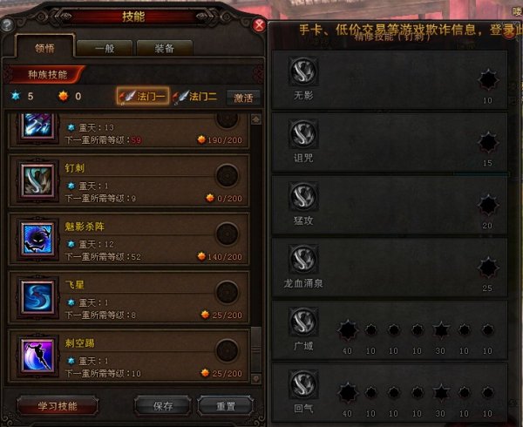Select the 法门二 option
This screenshot has height=427, width=523.
196,97
